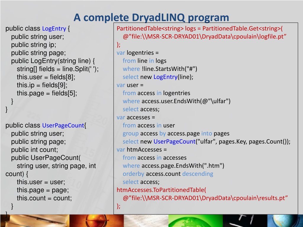Click the 'public string ip;' field's neighbor 'public string page;' in LogEntry
This screenshot has width=303, height=227.
tap(38, 53)
